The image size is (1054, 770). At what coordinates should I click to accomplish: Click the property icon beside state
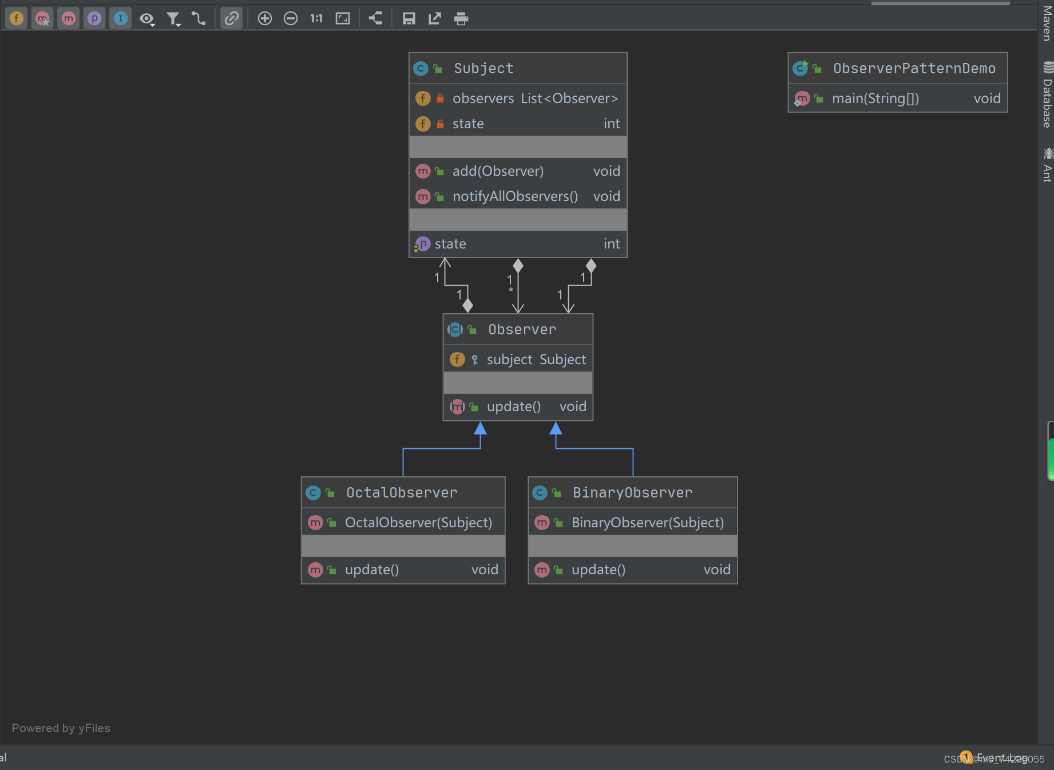point(422,244)
